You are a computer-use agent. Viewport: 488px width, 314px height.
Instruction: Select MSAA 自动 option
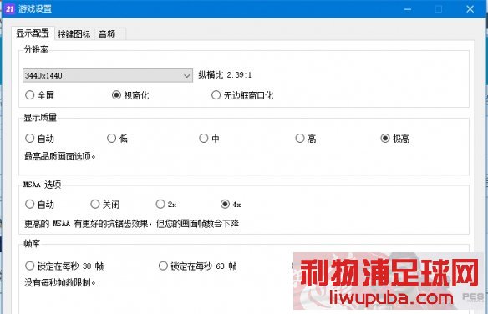39,205
